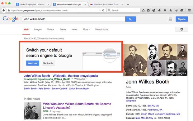Screen dimensions: 193x121
Task: Open the large seated Booth portrait
Action: tap(135, 60)
